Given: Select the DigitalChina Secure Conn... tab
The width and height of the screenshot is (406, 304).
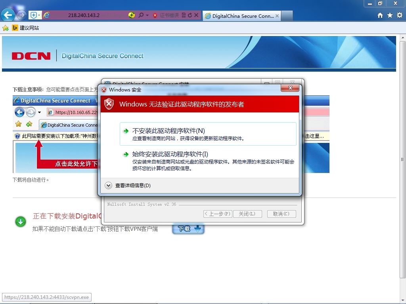Looking at the screenshot, I should 241,16.
